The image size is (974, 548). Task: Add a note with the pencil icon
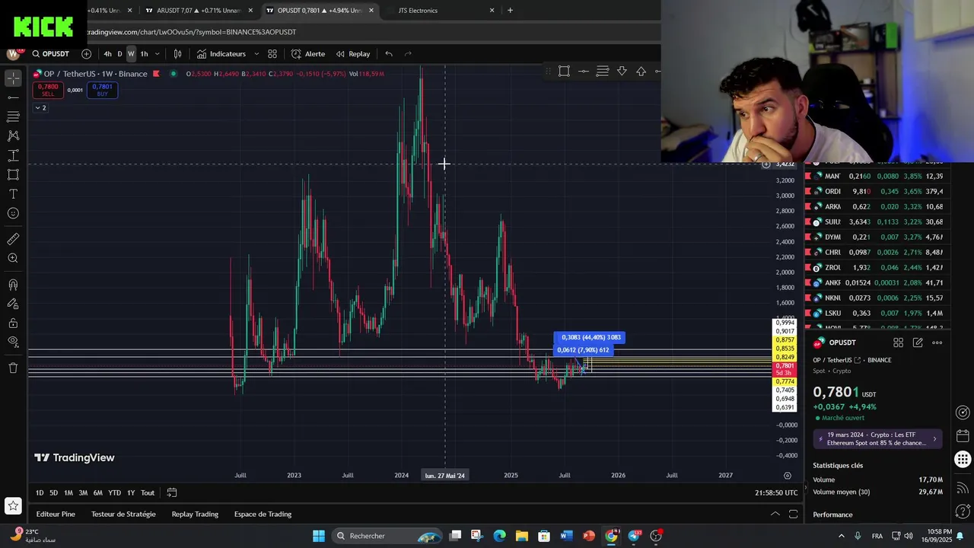[918, 342]
